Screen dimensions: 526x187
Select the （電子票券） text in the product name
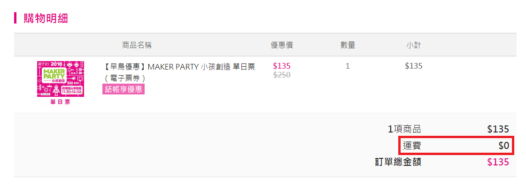pyautogui.click(x=124, y=78)
